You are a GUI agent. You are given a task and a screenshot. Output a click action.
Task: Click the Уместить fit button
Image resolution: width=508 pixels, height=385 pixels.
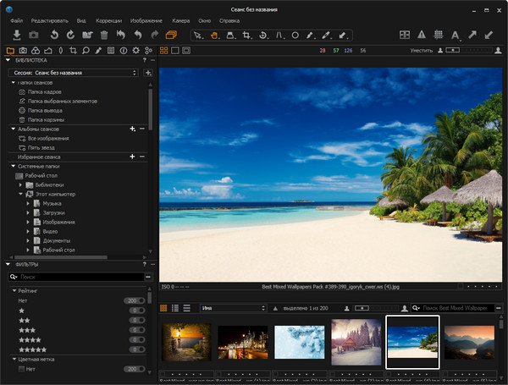click(x=421, y=51)
